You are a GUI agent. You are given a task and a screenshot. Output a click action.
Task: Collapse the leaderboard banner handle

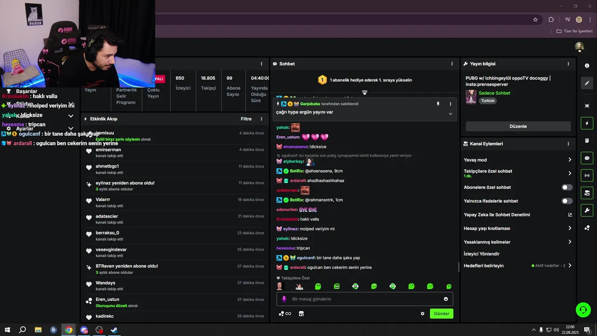point(365,92)
